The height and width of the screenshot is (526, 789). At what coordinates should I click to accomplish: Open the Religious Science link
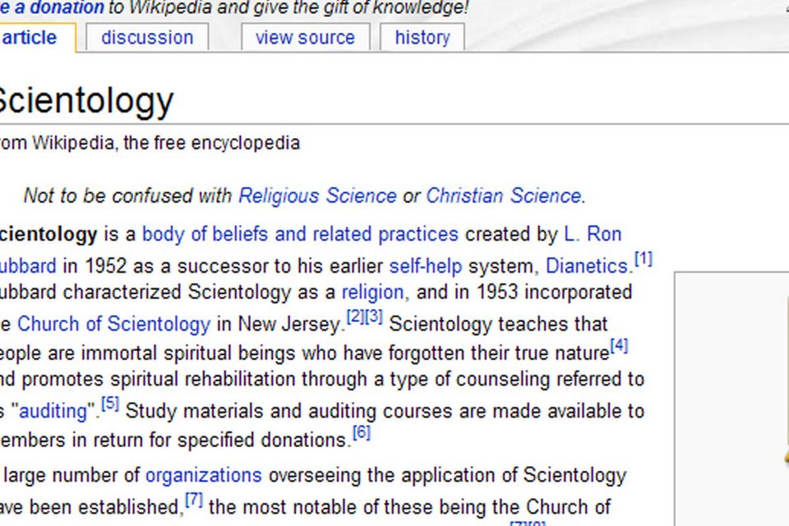(317, 196)
